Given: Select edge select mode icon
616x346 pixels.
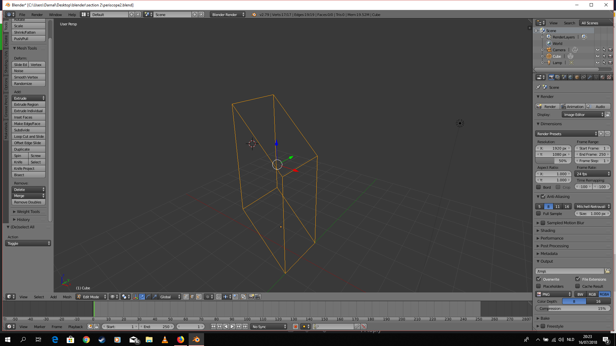Looking at the screenshot, I should 192,297.
